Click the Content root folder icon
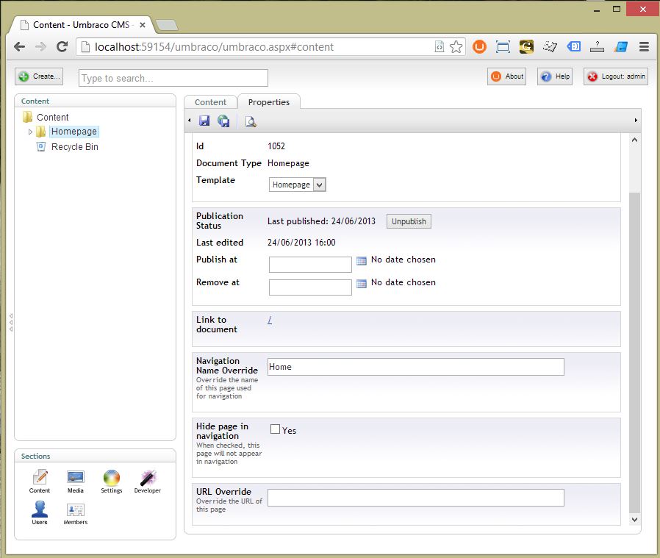 tap(27, 117)
